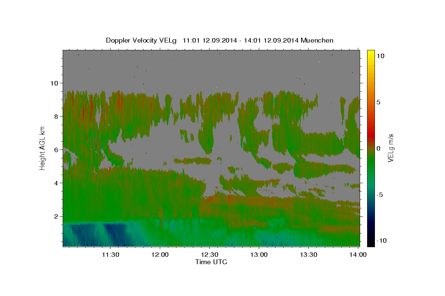445x296 pixels.
Task: Click the '11:30' time axis label
Action: (x=111, y=255)
